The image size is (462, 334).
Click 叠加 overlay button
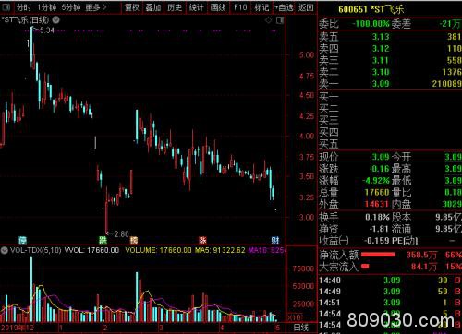pyautogui.click(x=153, y=7)
